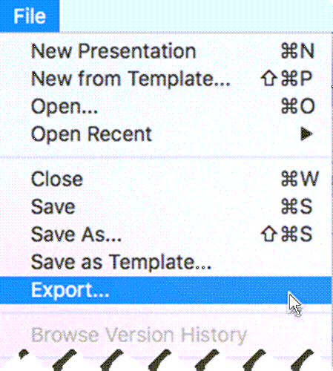Viewport: 333px width, 371px height.
Task: Select the New from Template... item
Action: click(165, 79)
